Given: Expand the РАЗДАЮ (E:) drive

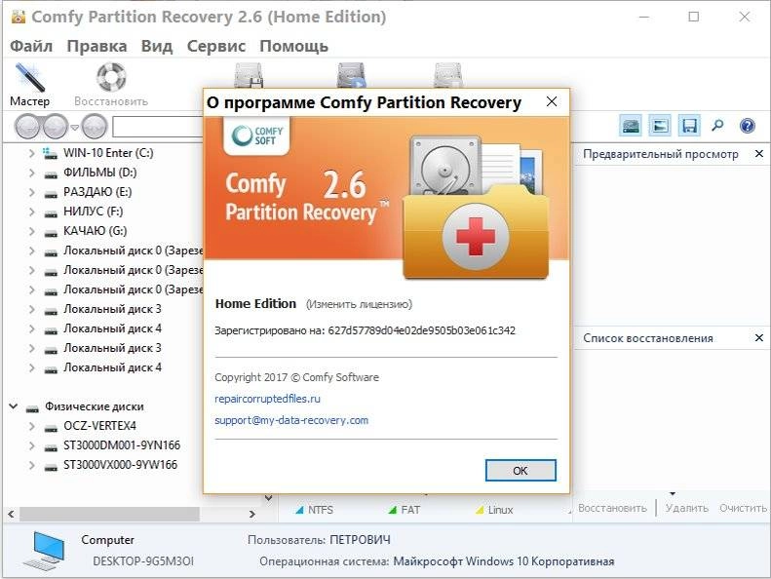Looking at the screenshot, I should pyautogui.click(x=31, y=192).
